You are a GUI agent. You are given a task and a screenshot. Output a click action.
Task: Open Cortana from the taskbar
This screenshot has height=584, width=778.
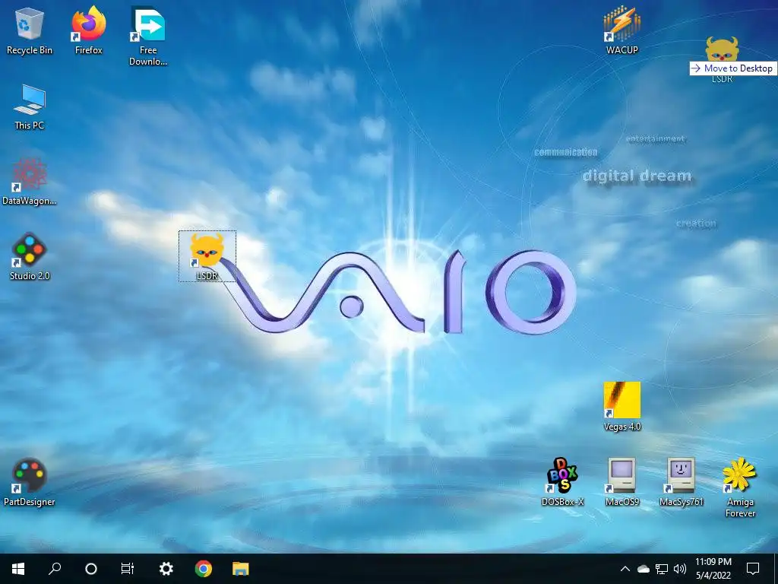pyautogui.click(x=91, y=569)
